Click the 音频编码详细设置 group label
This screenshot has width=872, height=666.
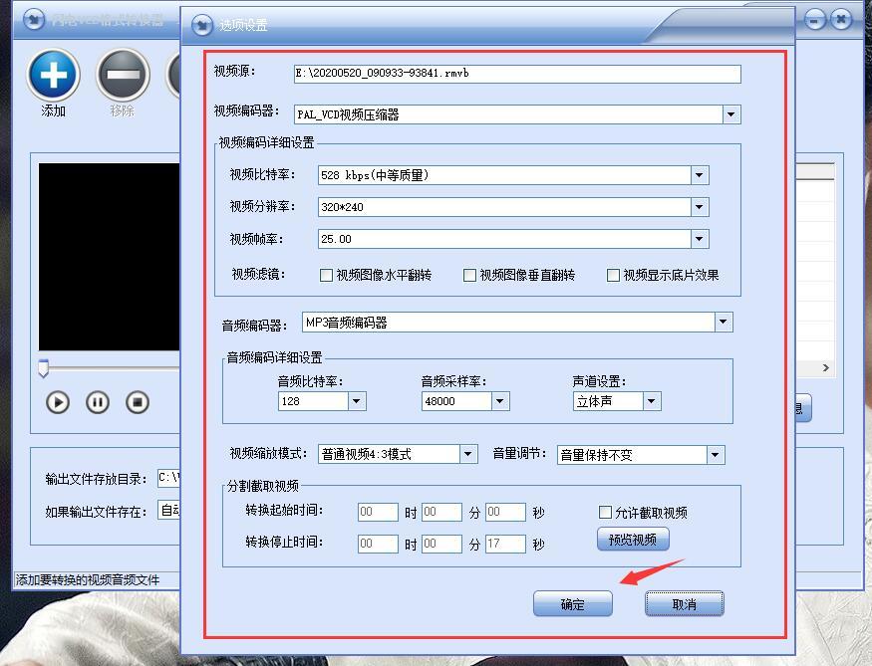tap(274, 357)
